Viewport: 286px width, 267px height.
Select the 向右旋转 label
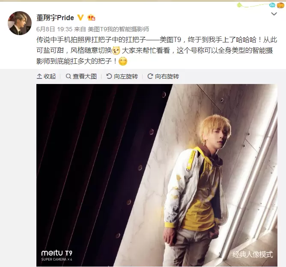pyautogui.click(x=167, y=76)
